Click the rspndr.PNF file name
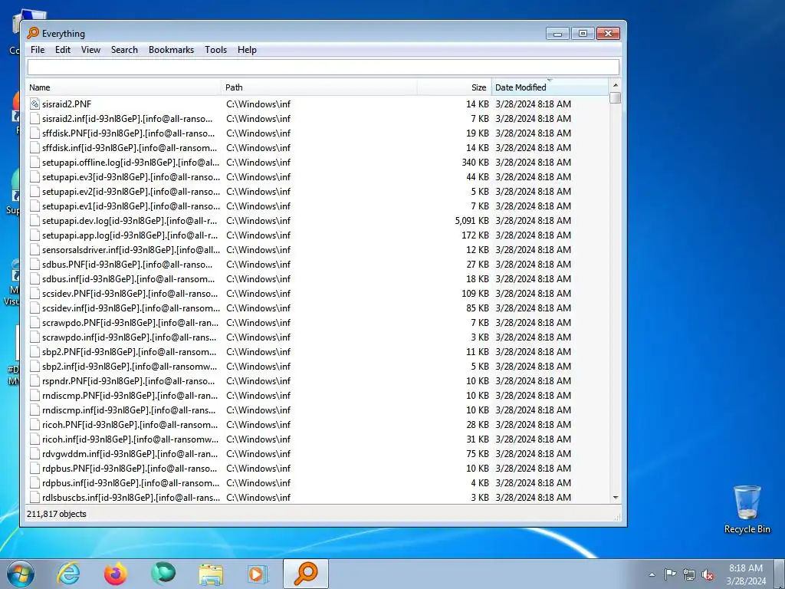 click(128, 381)
